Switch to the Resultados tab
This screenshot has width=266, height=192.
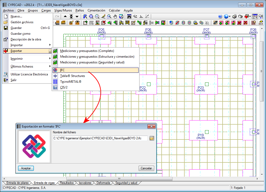(67, 183)
